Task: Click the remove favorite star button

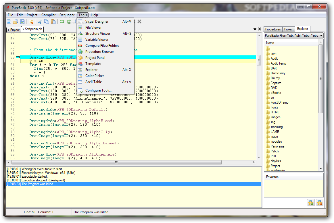Action: [x=320, y=203]
